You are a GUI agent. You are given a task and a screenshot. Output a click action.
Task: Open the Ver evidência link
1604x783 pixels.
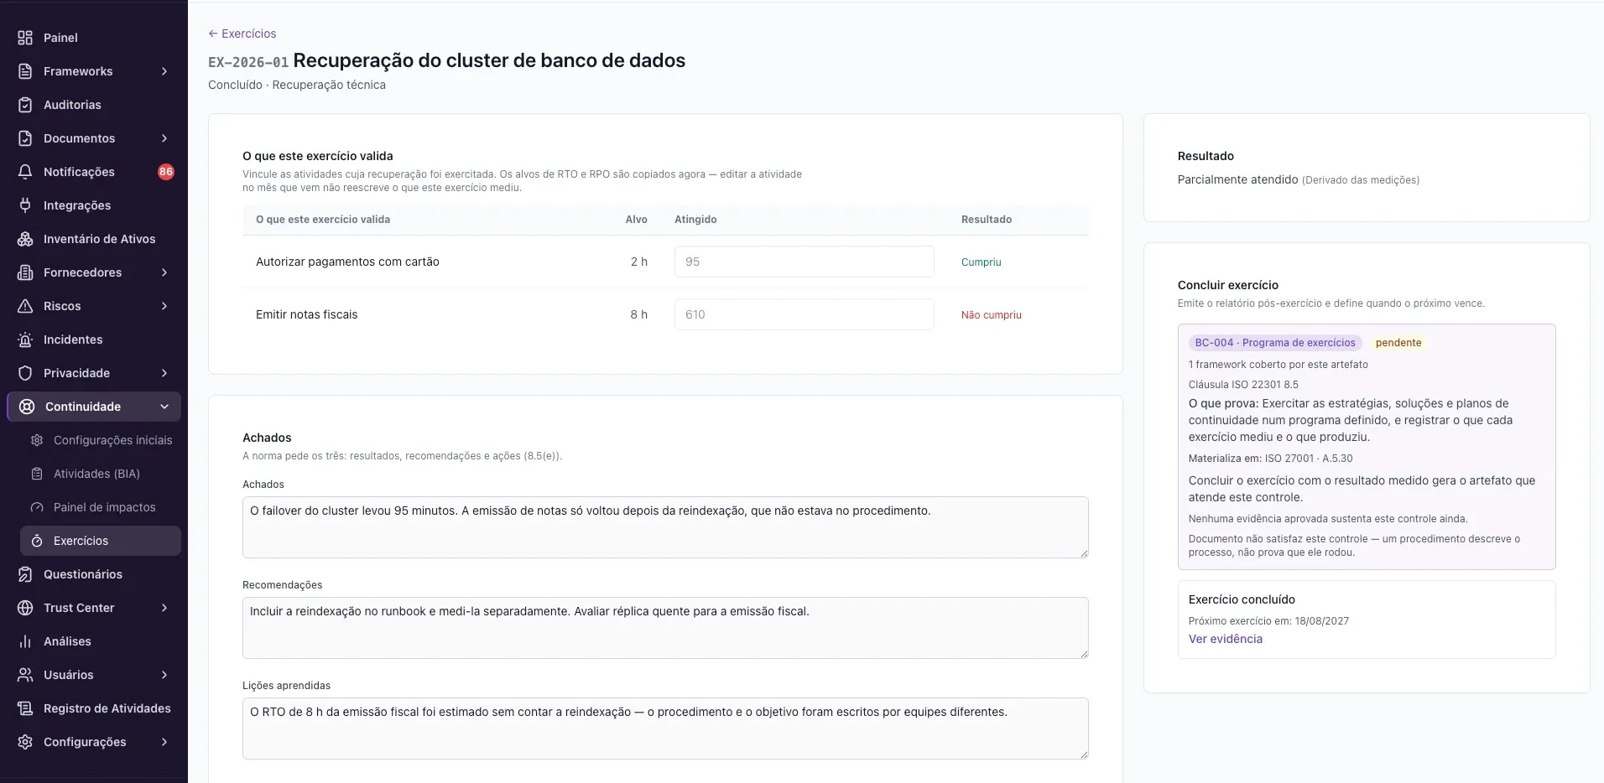(x=1225, y=639)
